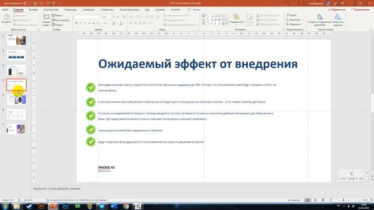This screenshot has height=210, width=374.
Task: Open the font size dropdown
Action: click(110, 17)
